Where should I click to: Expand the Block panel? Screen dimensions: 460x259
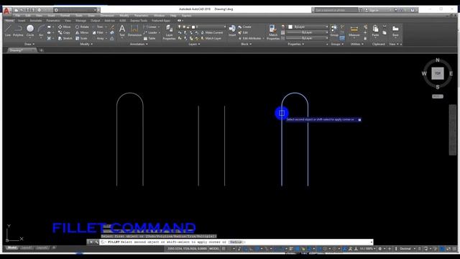pos(246,44)
